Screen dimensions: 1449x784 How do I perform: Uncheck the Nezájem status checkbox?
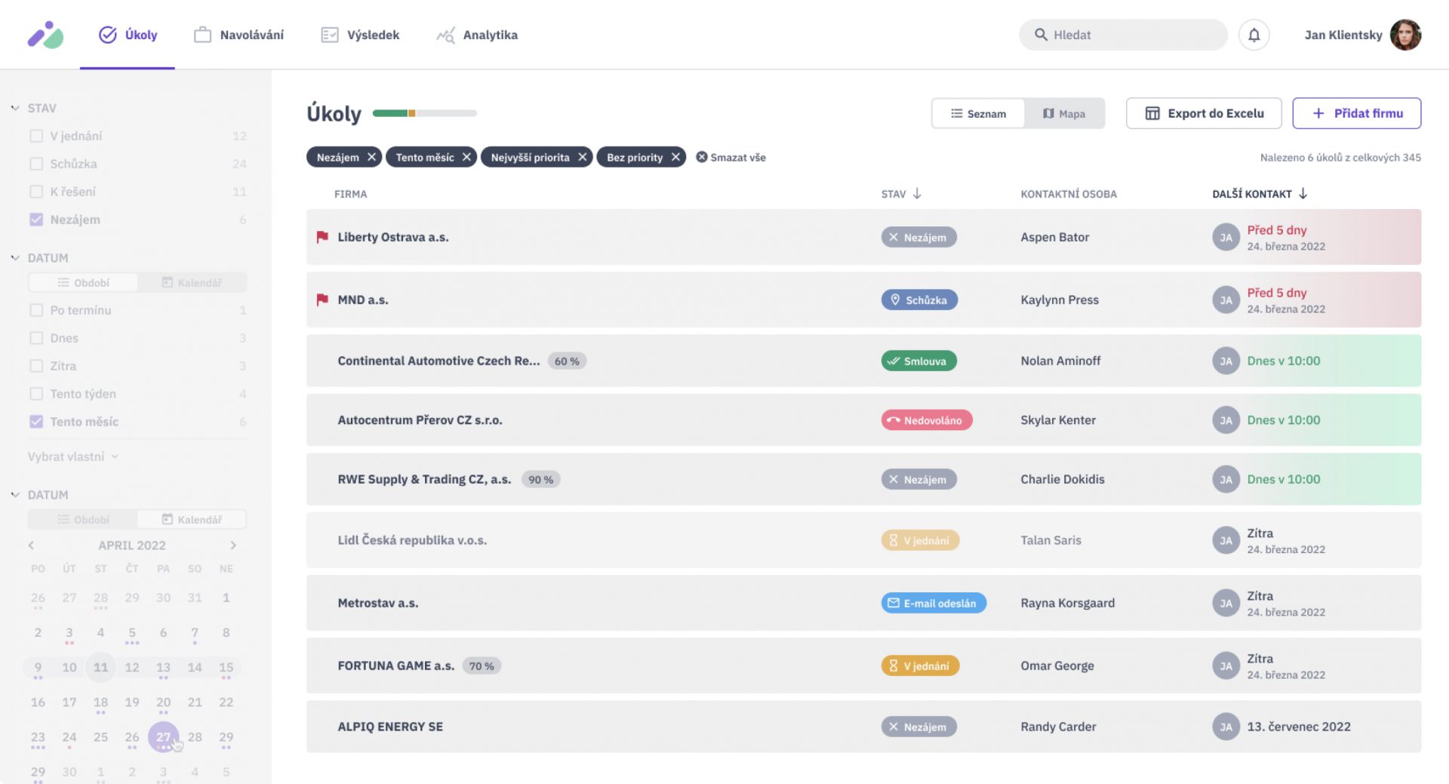(36, 220)
